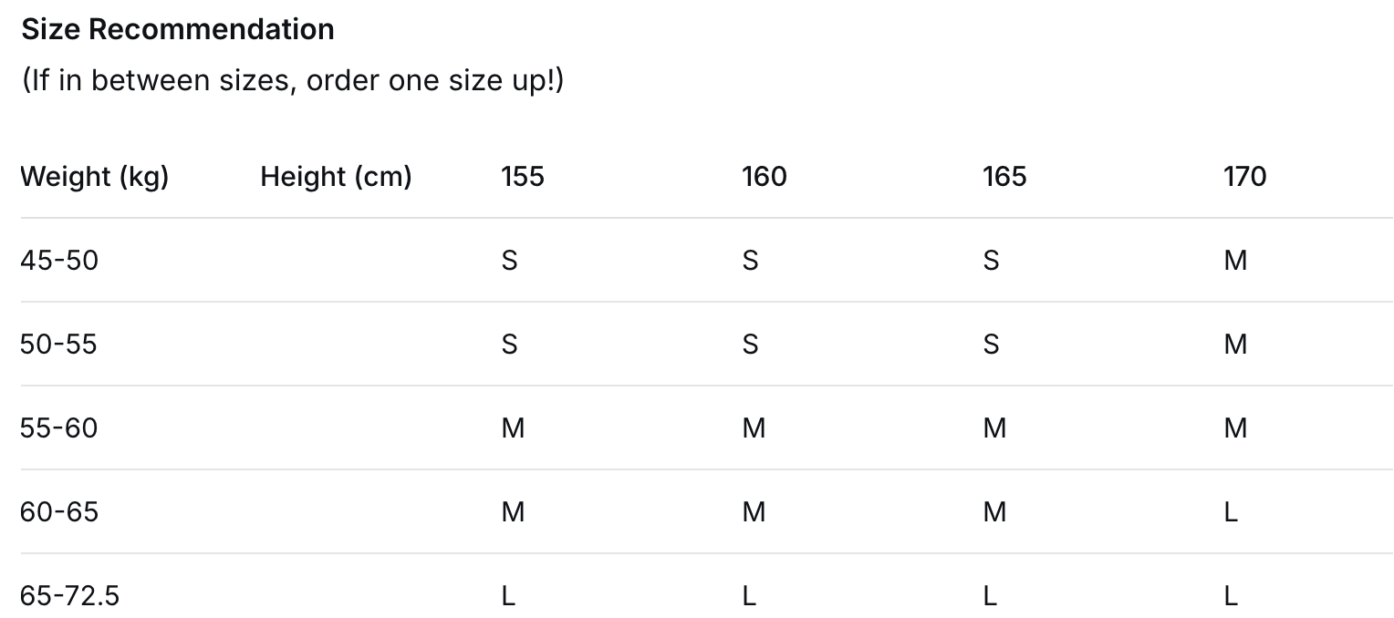
Task: Select the 65-72.5 weight row label
Action: click(x=70, y=596)
